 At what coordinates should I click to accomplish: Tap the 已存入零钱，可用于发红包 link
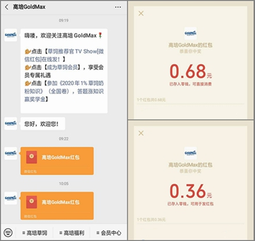pos(191,204)
